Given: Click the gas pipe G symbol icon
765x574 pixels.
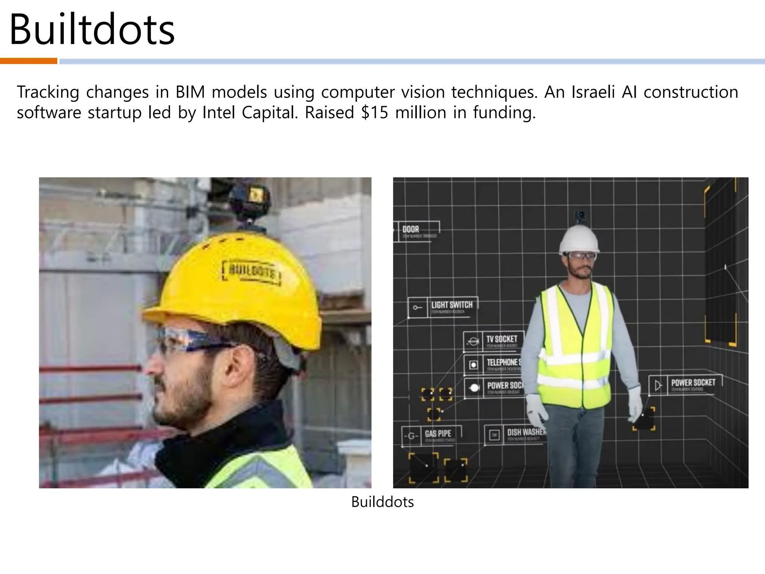Looking at the screenshot, I should coord(411,436).
